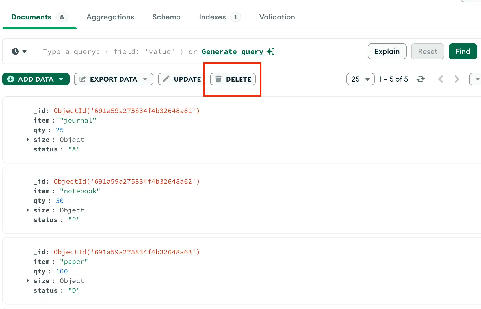Go to previous page arrow
481x309 pixels.
click(x=441, y=79)
